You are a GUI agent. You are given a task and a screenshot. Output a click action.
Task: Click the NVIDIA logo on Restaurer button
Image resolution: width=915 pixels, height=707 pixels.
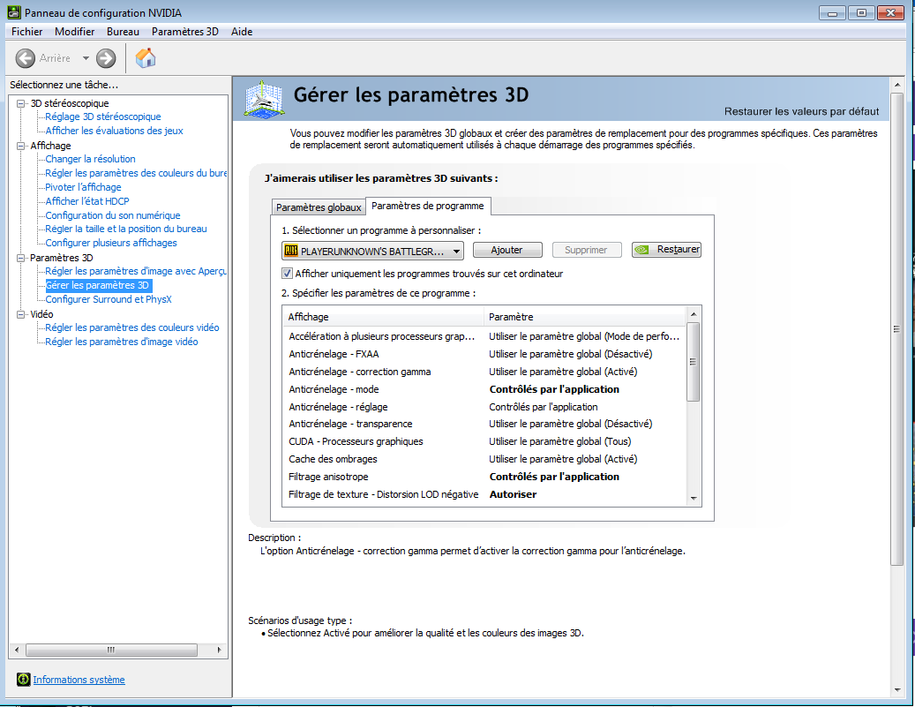click(644, 250)
